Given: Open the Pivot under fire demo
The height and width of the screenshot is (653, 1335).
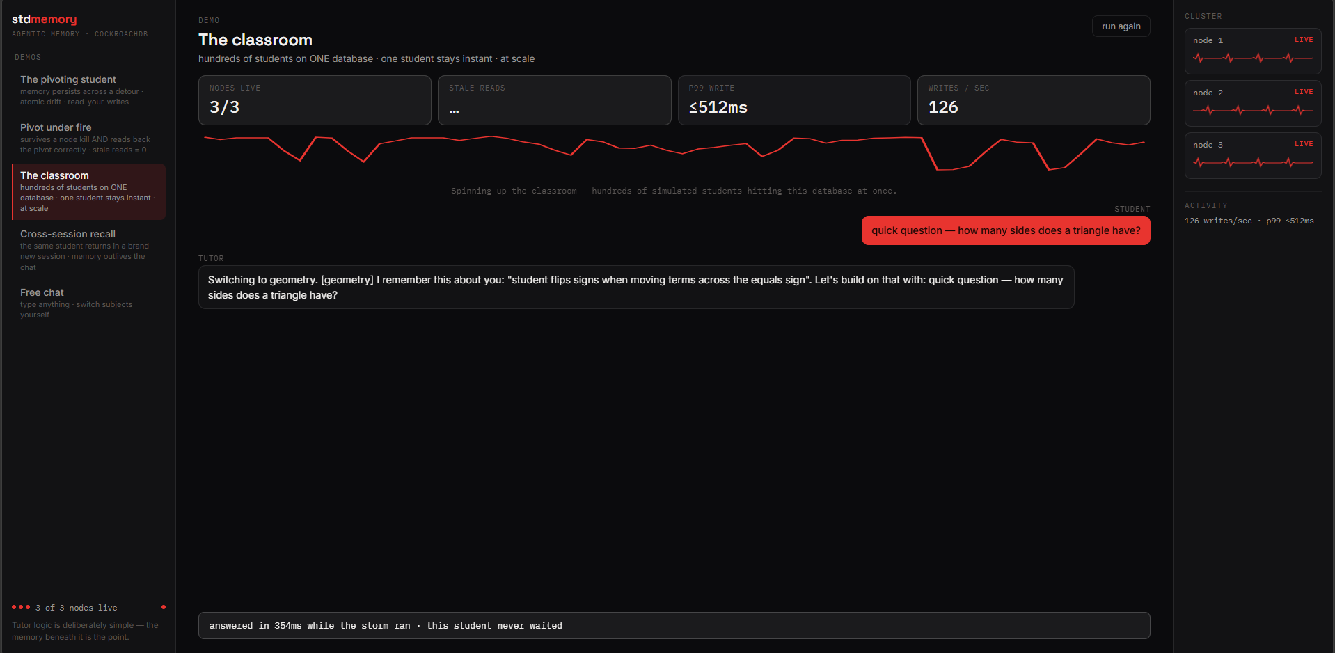Looking at the screenshot, I should click(x=88, y=139).
